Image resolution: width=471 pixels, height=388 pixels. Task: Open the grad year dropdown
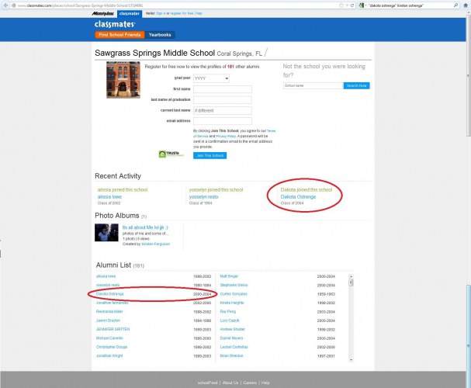click(211, 78)
